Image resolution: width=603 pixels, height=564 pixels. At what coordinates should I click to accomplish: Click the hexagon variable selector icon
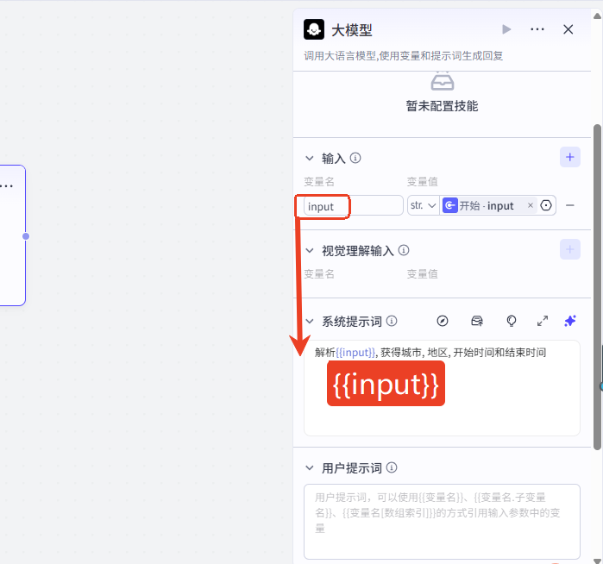(546, 206)
